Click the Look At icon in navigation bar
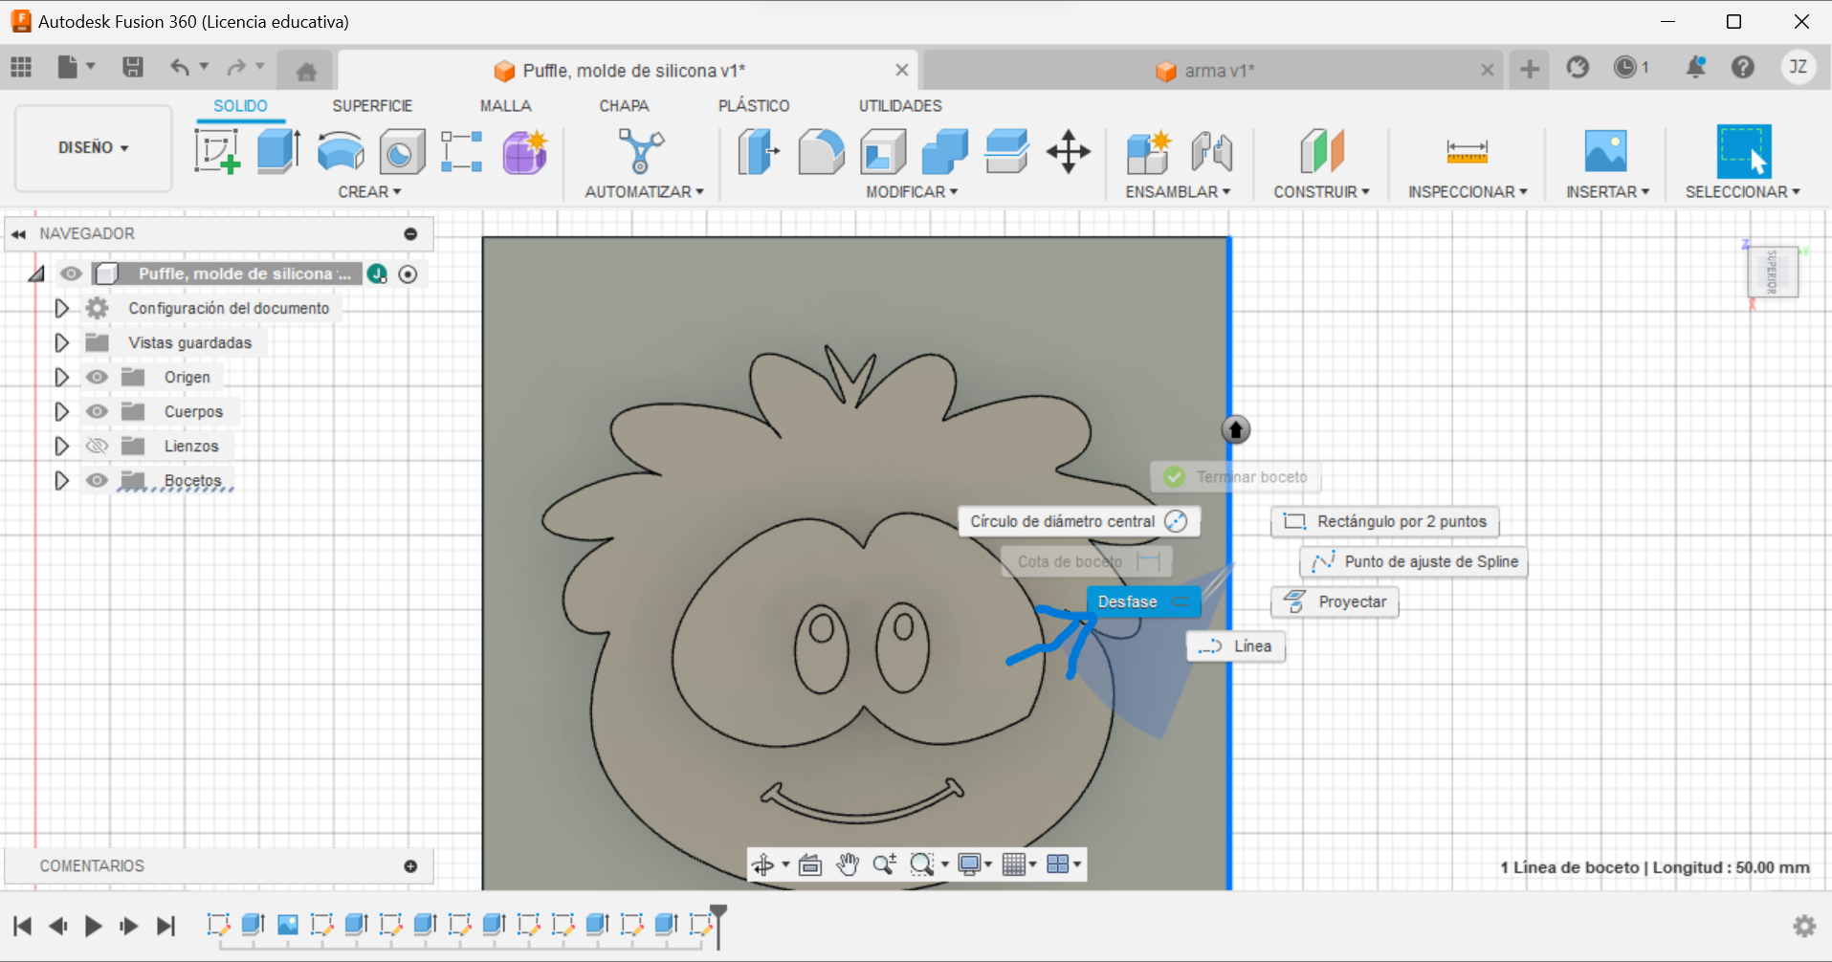Screen dimensions: 1832x962 (x=810, y=864)
